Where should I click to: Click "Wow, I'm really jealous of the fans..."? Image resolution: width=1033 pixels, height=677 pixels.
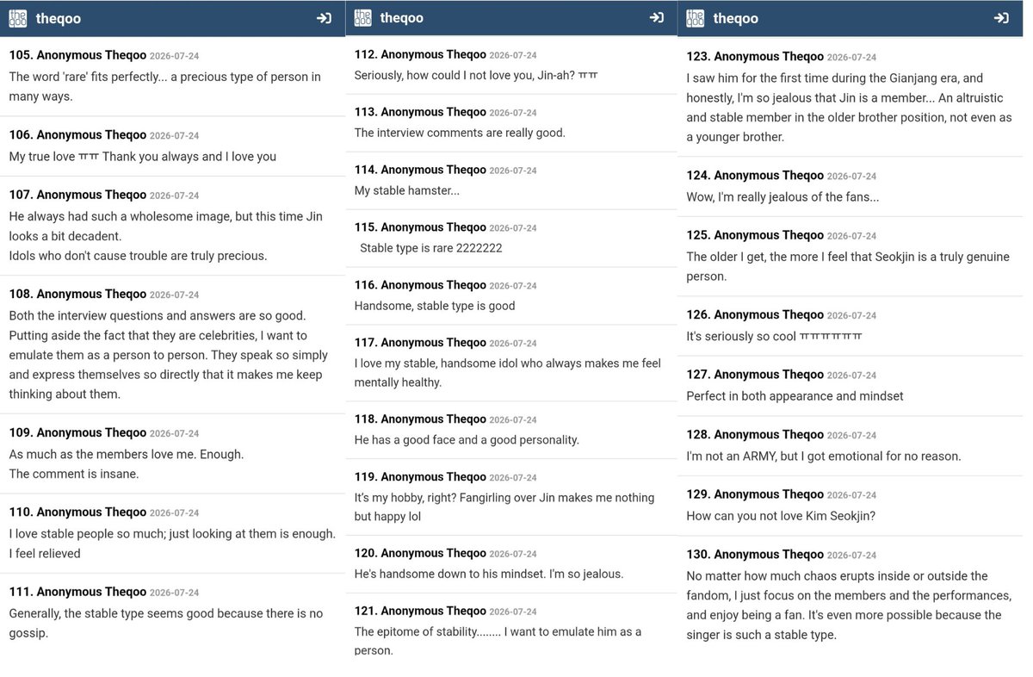[x=782, y=197]
